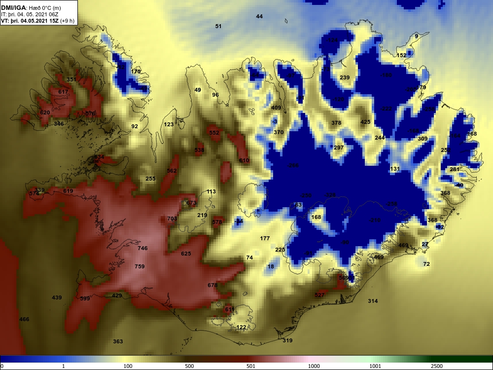Pick the '678' data label
Screen dimensions: 493x370
(212, 285)
